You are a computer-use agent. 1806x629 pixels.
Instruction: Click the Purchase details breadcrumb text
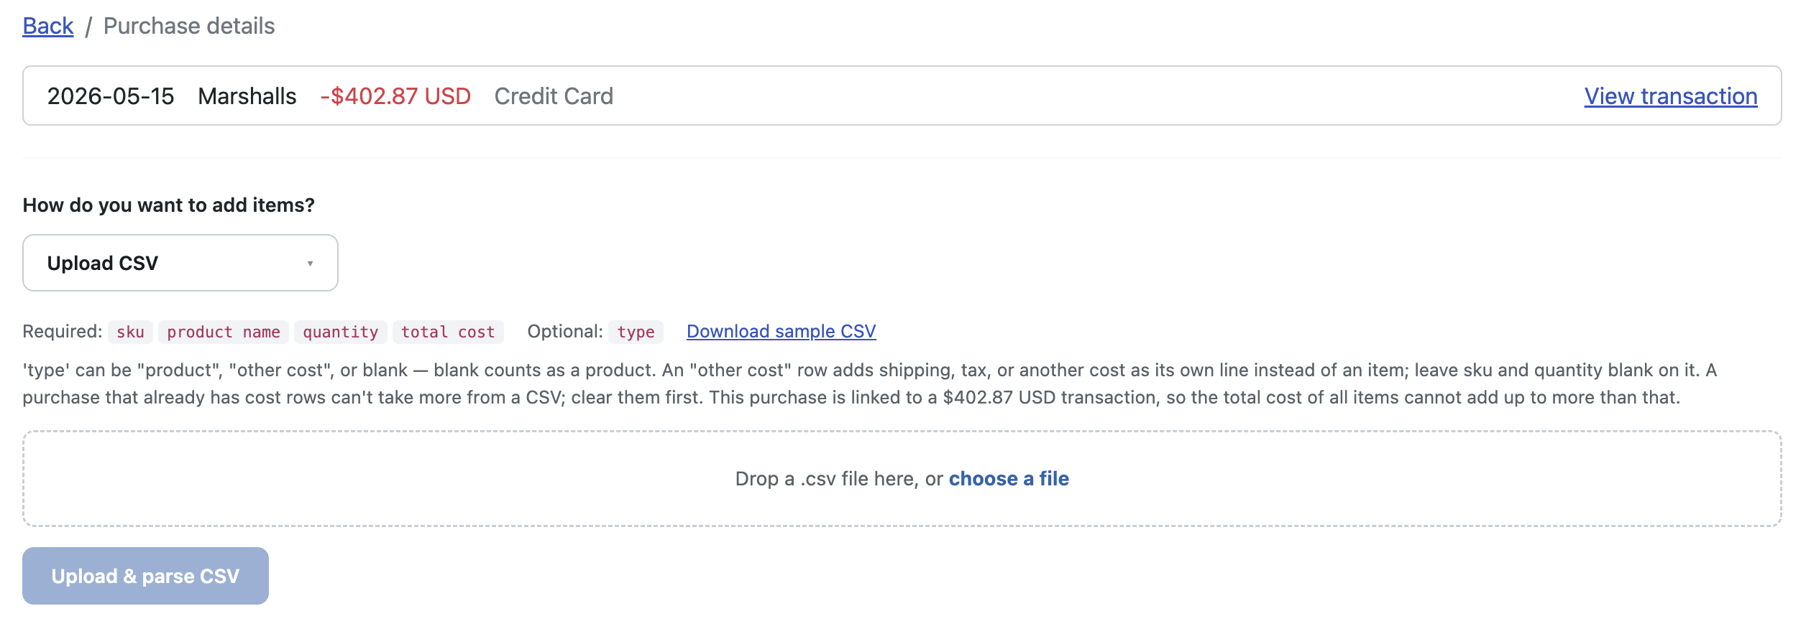[189, 26]
